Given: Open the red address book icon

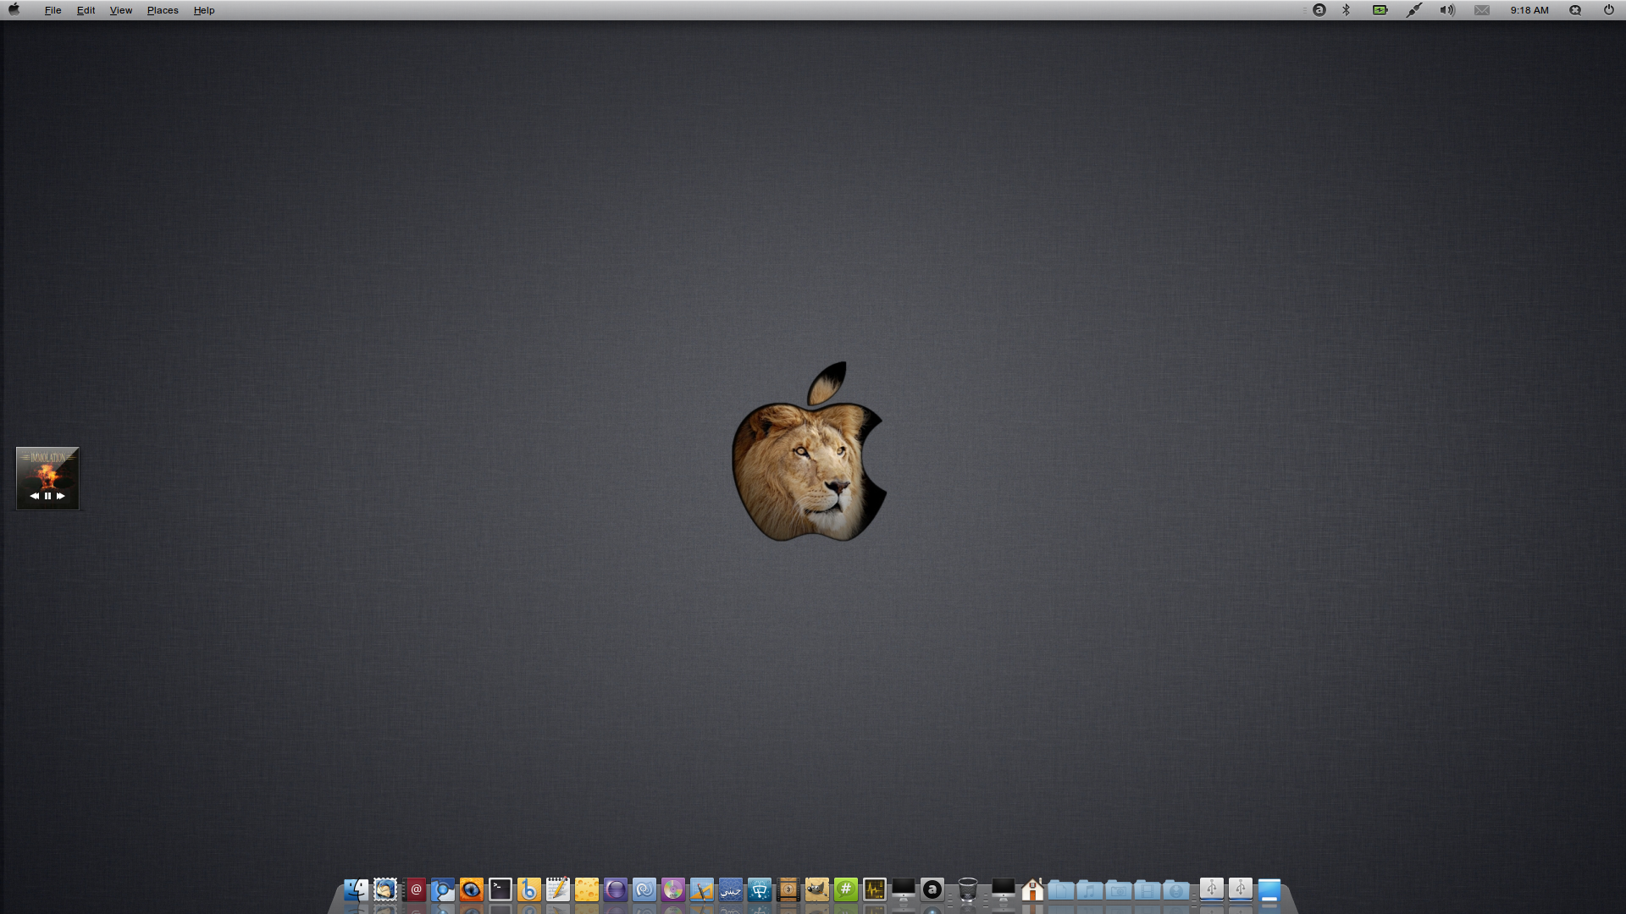Looking at the screenshot, I should [415, 890].
